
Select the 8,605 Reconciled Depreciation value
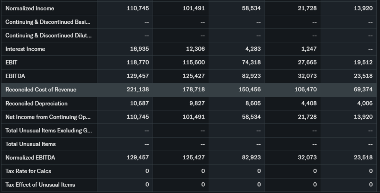[x=253, y=103]
